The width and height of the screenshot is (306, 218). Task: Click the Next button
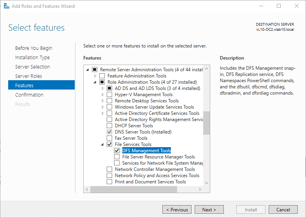[209, 209]
